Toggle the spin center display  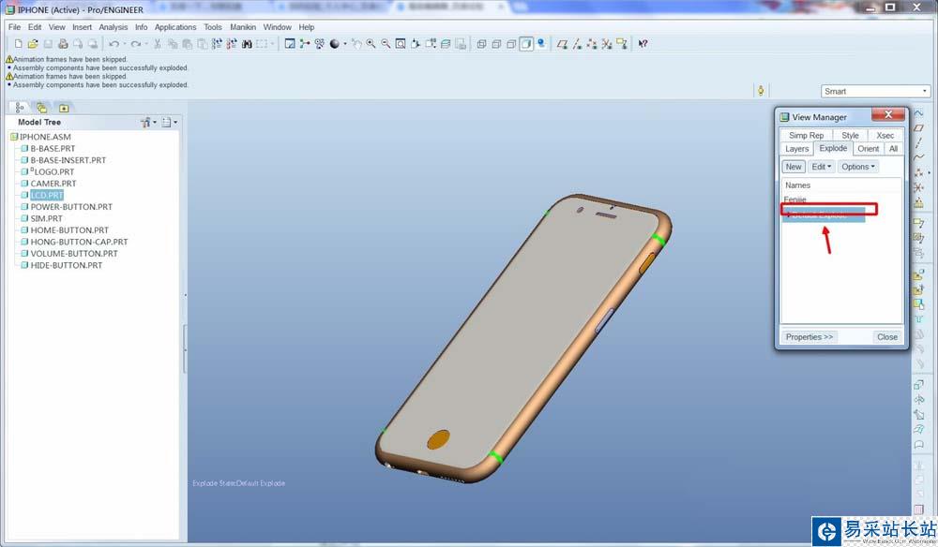(x=305, y=44)
